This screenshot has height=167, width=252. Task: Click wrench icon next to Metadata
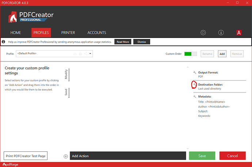click(x=195, y=96)
